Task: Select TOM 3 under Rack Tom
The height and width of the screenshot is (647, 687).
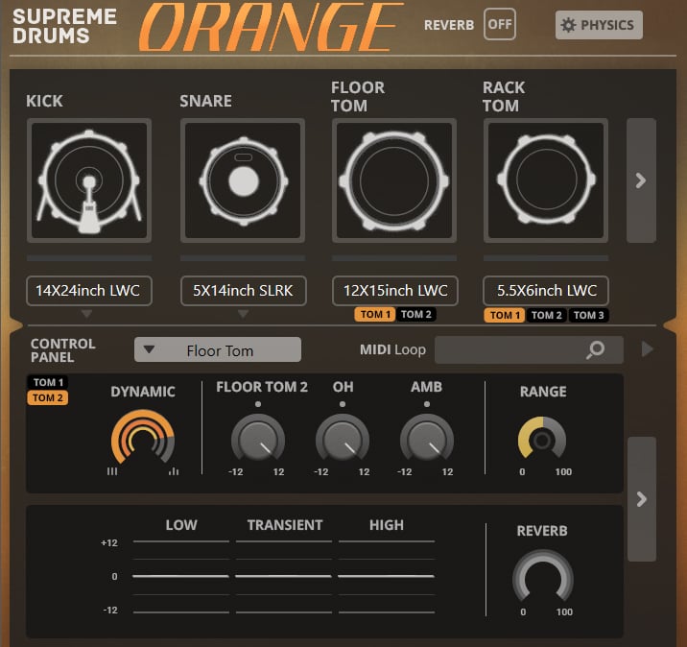Action: tap(588, 315)
